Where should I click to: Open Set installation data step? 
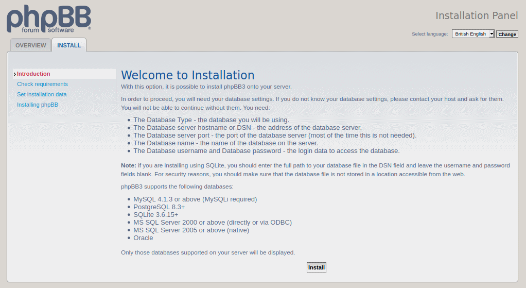(42, 95)
